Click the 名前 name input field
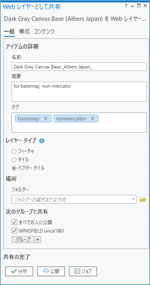The width and height of the screenshot is (150, 285). tap(79, 67)
